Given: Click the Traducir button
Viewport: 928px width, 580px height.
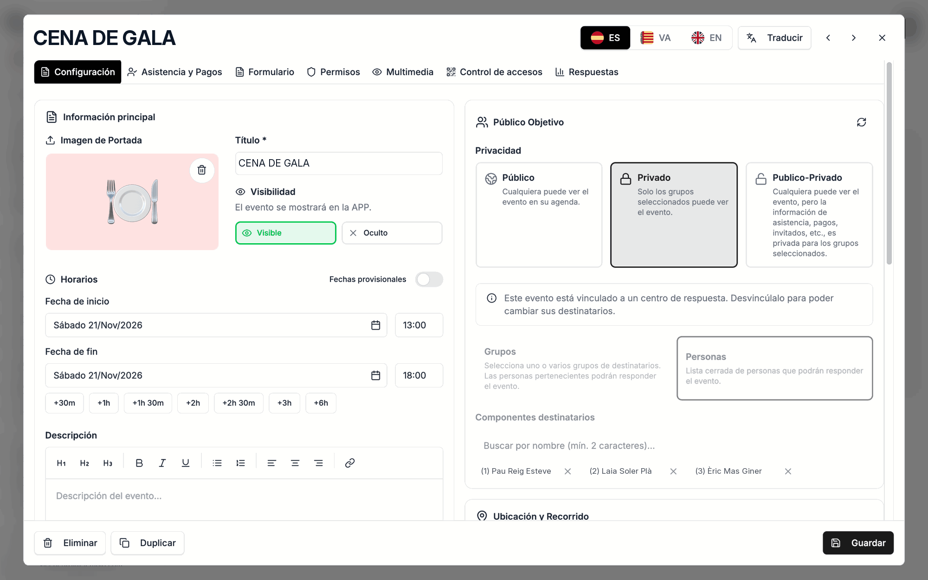Looking at the screenshot, I should pos(774,38).
